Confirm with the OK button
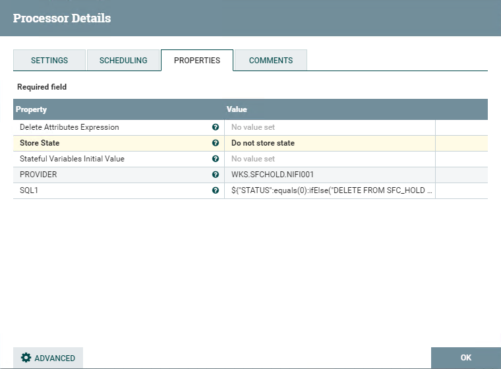The width and height of the screenshot is (501, 369). point(465,358)
